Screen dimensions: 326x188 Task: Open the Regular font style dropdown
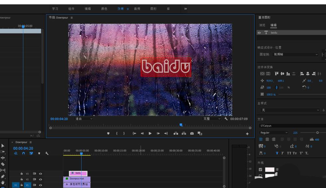[x=273, y=133]
